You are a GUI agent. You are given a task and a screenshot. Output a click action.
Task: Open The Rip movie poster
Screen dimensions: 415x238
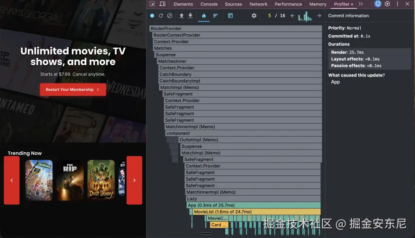pos(70,180)
